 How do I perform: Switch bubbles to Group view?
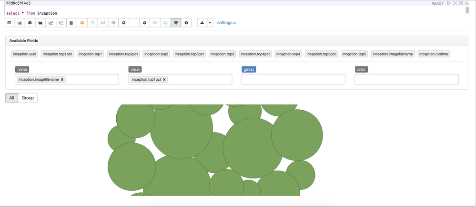(28, 98)
